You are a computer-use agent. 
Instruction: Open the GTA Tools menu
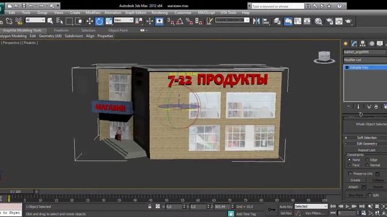[x=229, y=13]
